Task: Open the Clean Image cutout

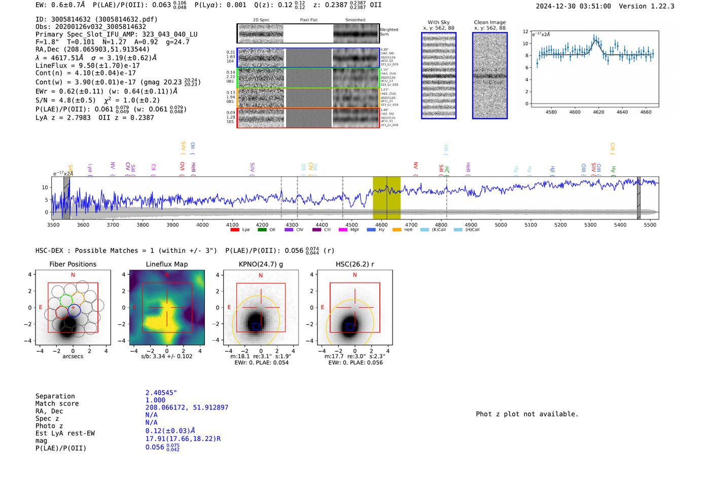Action: click(x=490, y=76)
